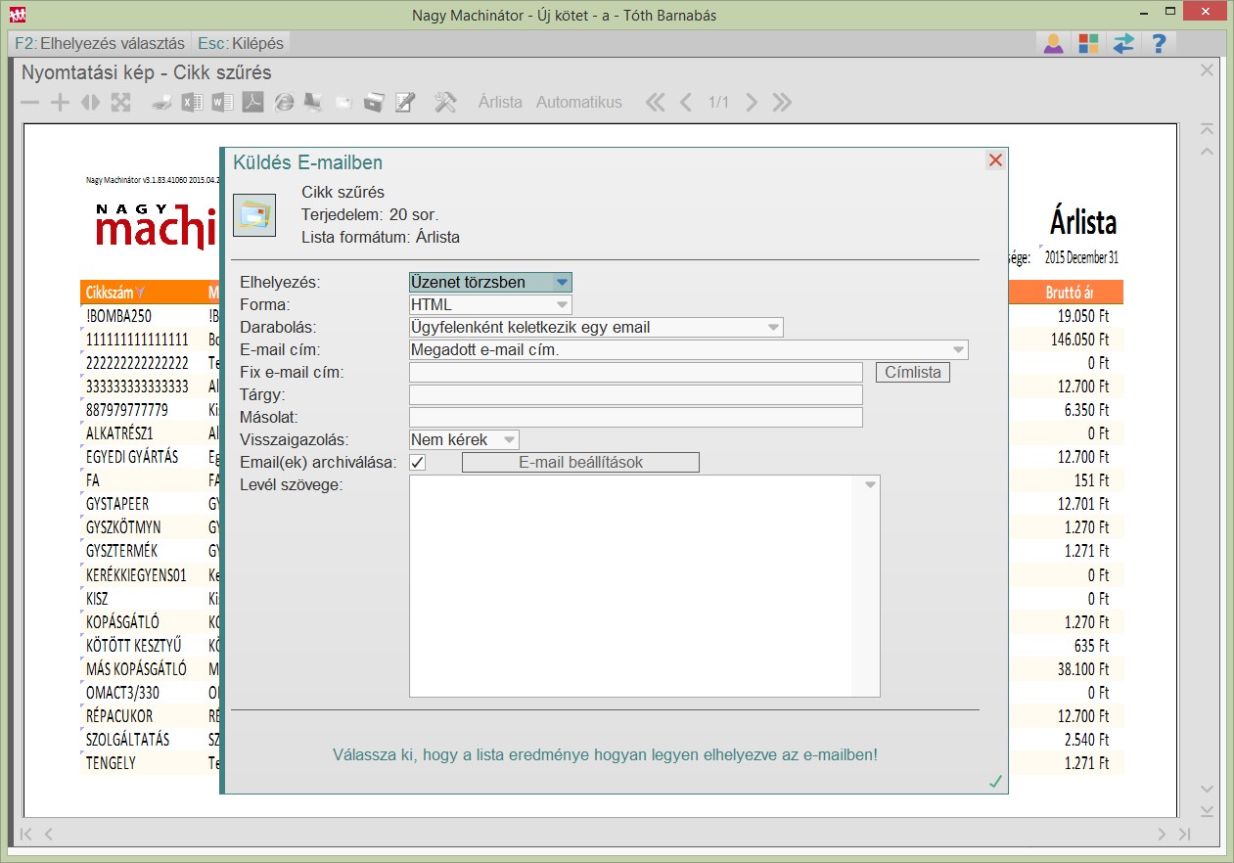Click the printer icon in toolbar
The height and width of the screenshot is (863, 1234).
[162, 102]
